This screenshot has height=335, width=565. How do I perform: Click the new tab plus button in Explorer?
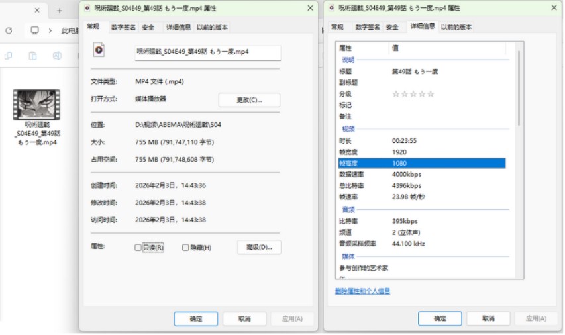coord(60,11)
